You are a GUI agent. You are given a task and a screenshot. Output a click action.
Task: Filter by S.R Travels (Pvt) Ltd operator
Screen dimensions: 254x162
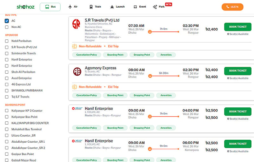coord(7,47)
